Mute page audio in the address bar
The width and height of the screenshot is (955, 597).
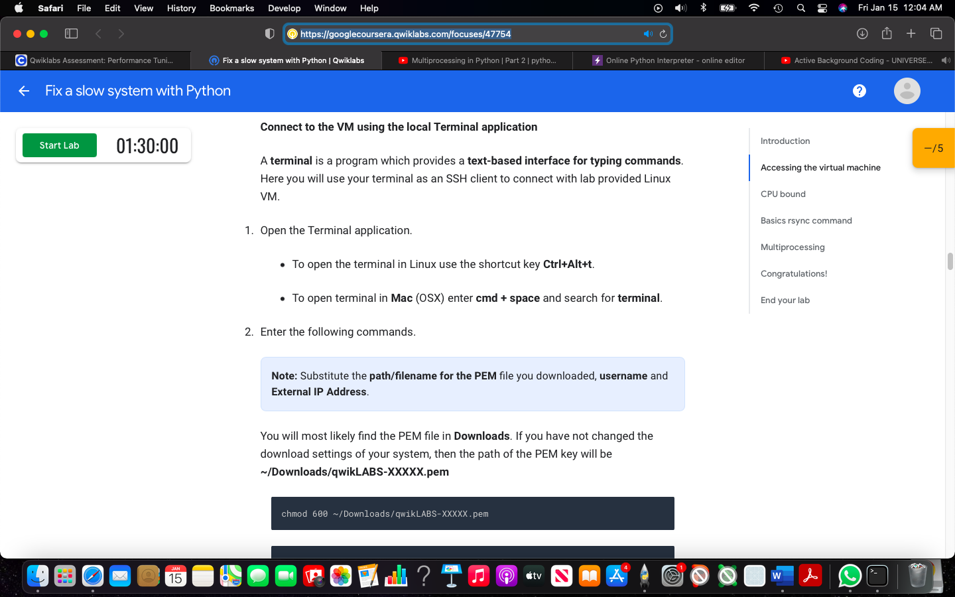point(648,33)
